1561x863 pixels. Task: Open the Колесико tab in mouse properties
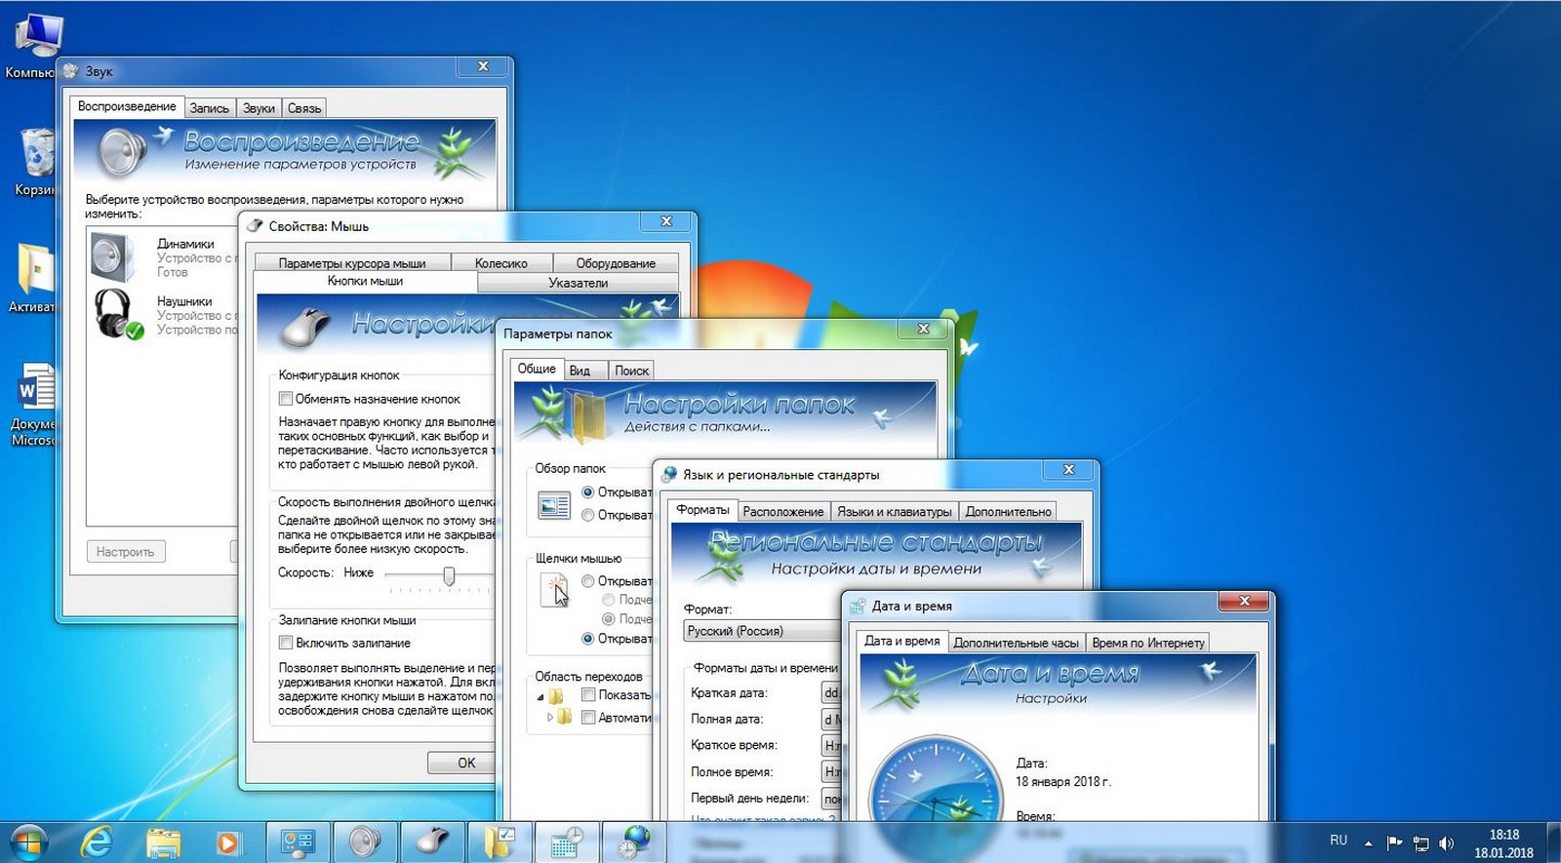[x=501, y=263]
